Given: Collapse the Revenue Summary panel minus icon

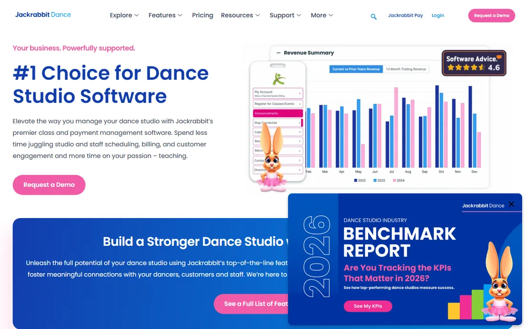Looking at the screenshot, I should (x=278, y=53).
